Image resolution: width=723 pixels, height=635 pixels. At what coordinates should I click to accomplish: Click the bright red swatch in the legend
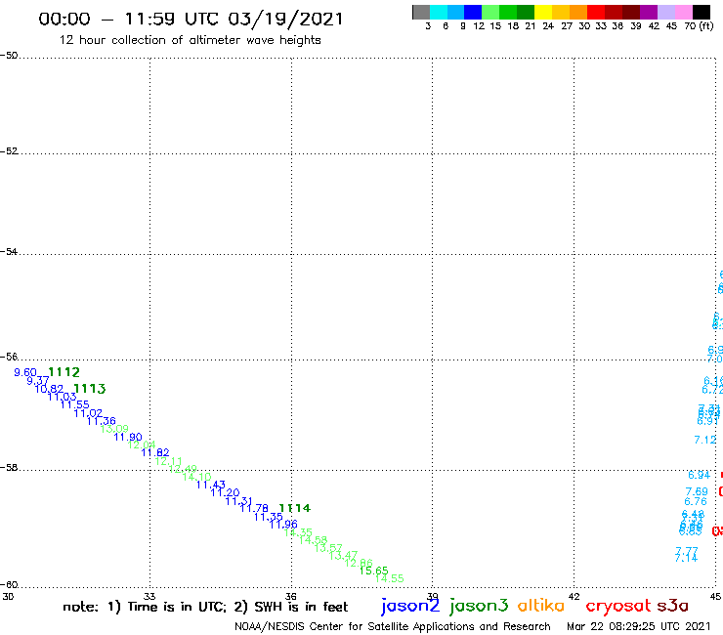click(596, 12)
